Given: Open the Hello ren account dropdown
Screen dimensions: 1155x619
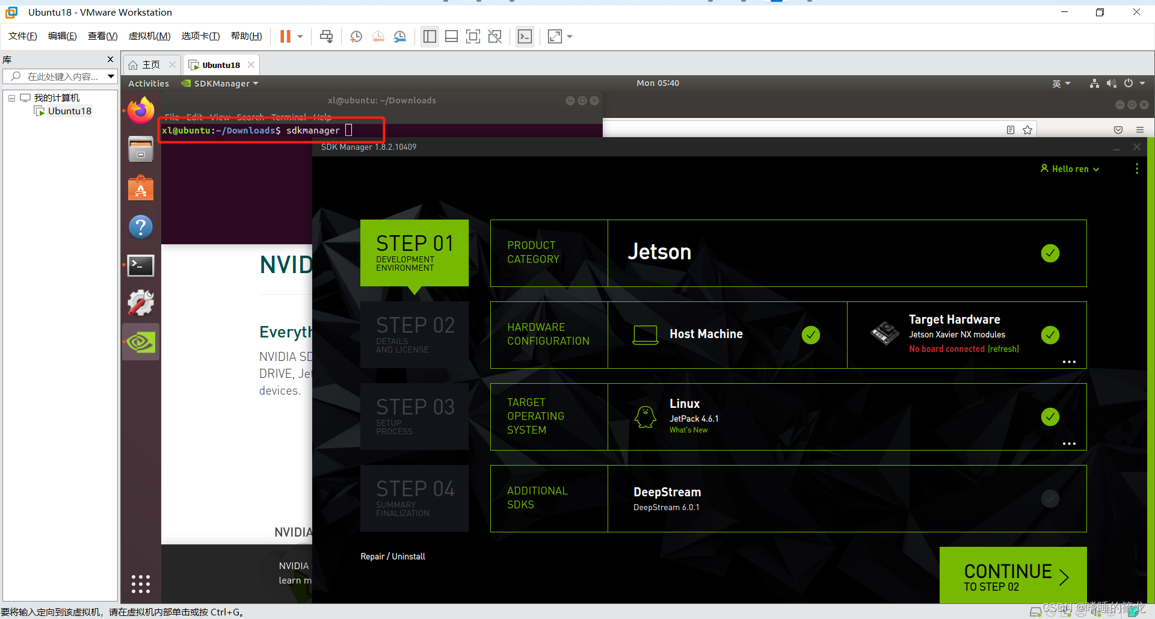Looking at the screenshot, I should pos(1070,169).
